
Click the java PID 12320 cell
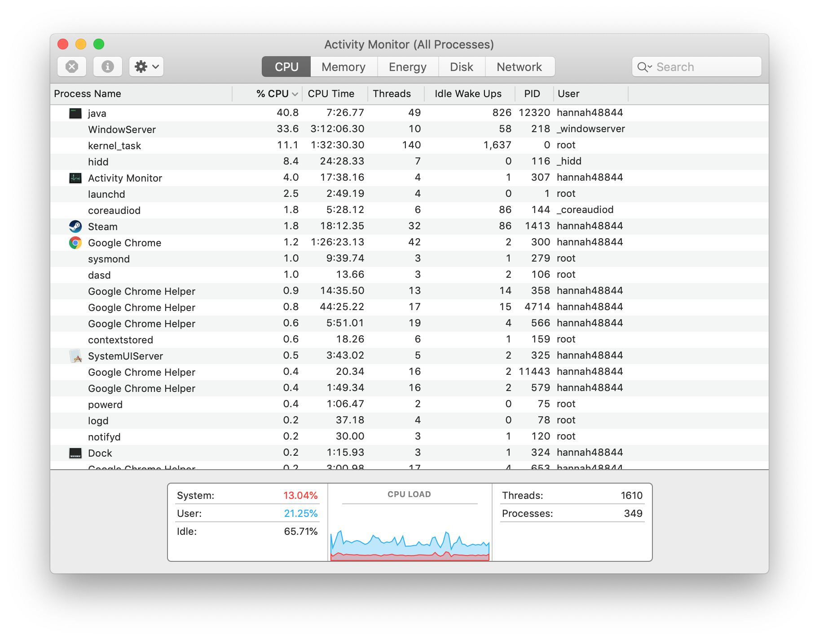coord(534,112)
